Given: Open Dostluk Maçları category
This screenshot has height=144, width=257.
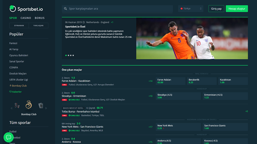Looking at the screenshot, I should point(18,74).
